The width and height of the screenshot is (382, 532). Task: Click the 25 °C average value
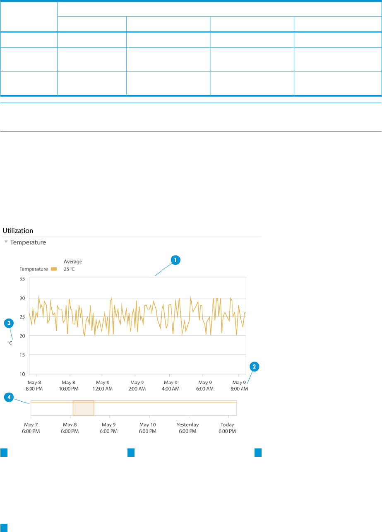[70, 269]
